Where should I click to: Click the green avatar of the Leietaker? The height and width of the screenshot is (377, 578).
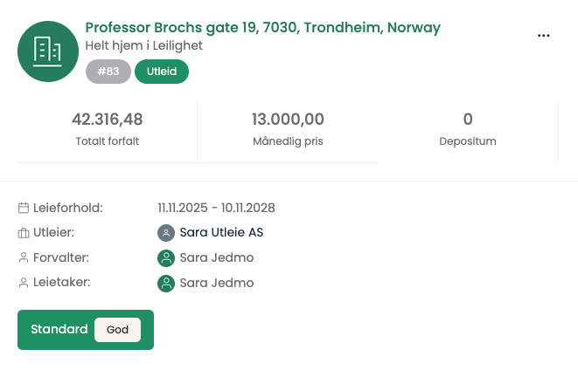coord(166,284)
